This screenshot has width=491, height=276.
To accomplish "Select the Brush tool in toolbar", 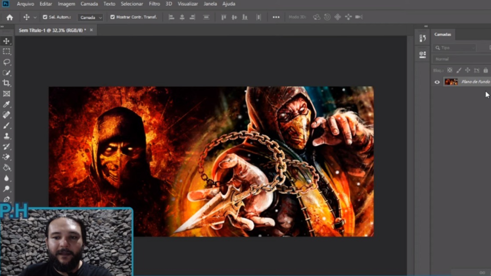I will [x=7, y=126].
